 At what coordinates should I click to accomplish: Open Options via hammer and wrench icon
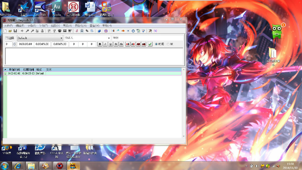(150, 31)
